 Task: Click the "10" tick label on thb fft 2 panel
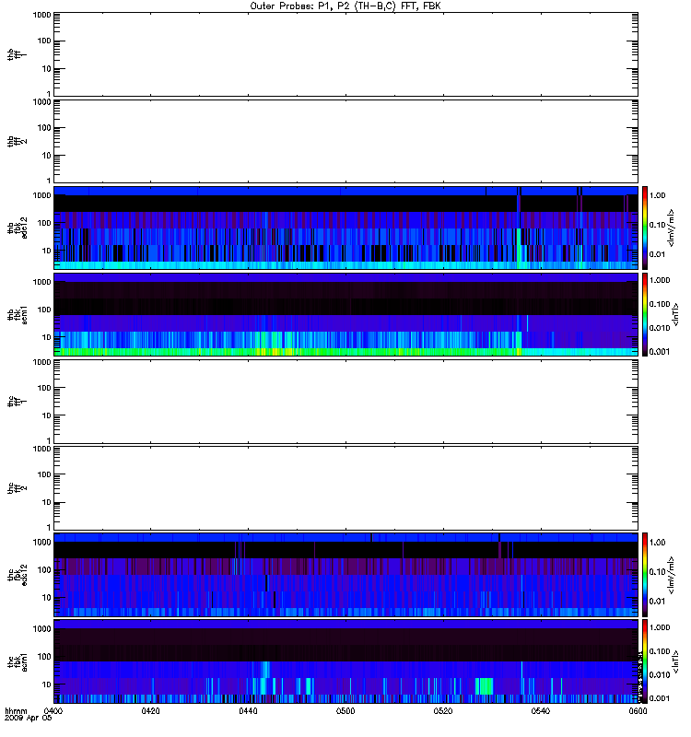[47, 156]
